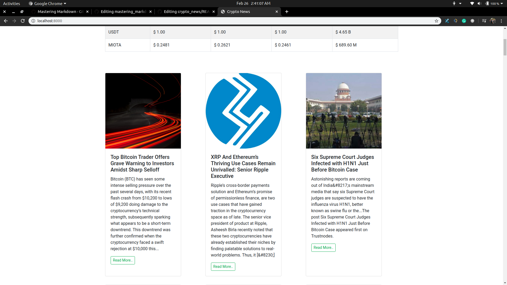Click the volume icon in system tray

479,3
